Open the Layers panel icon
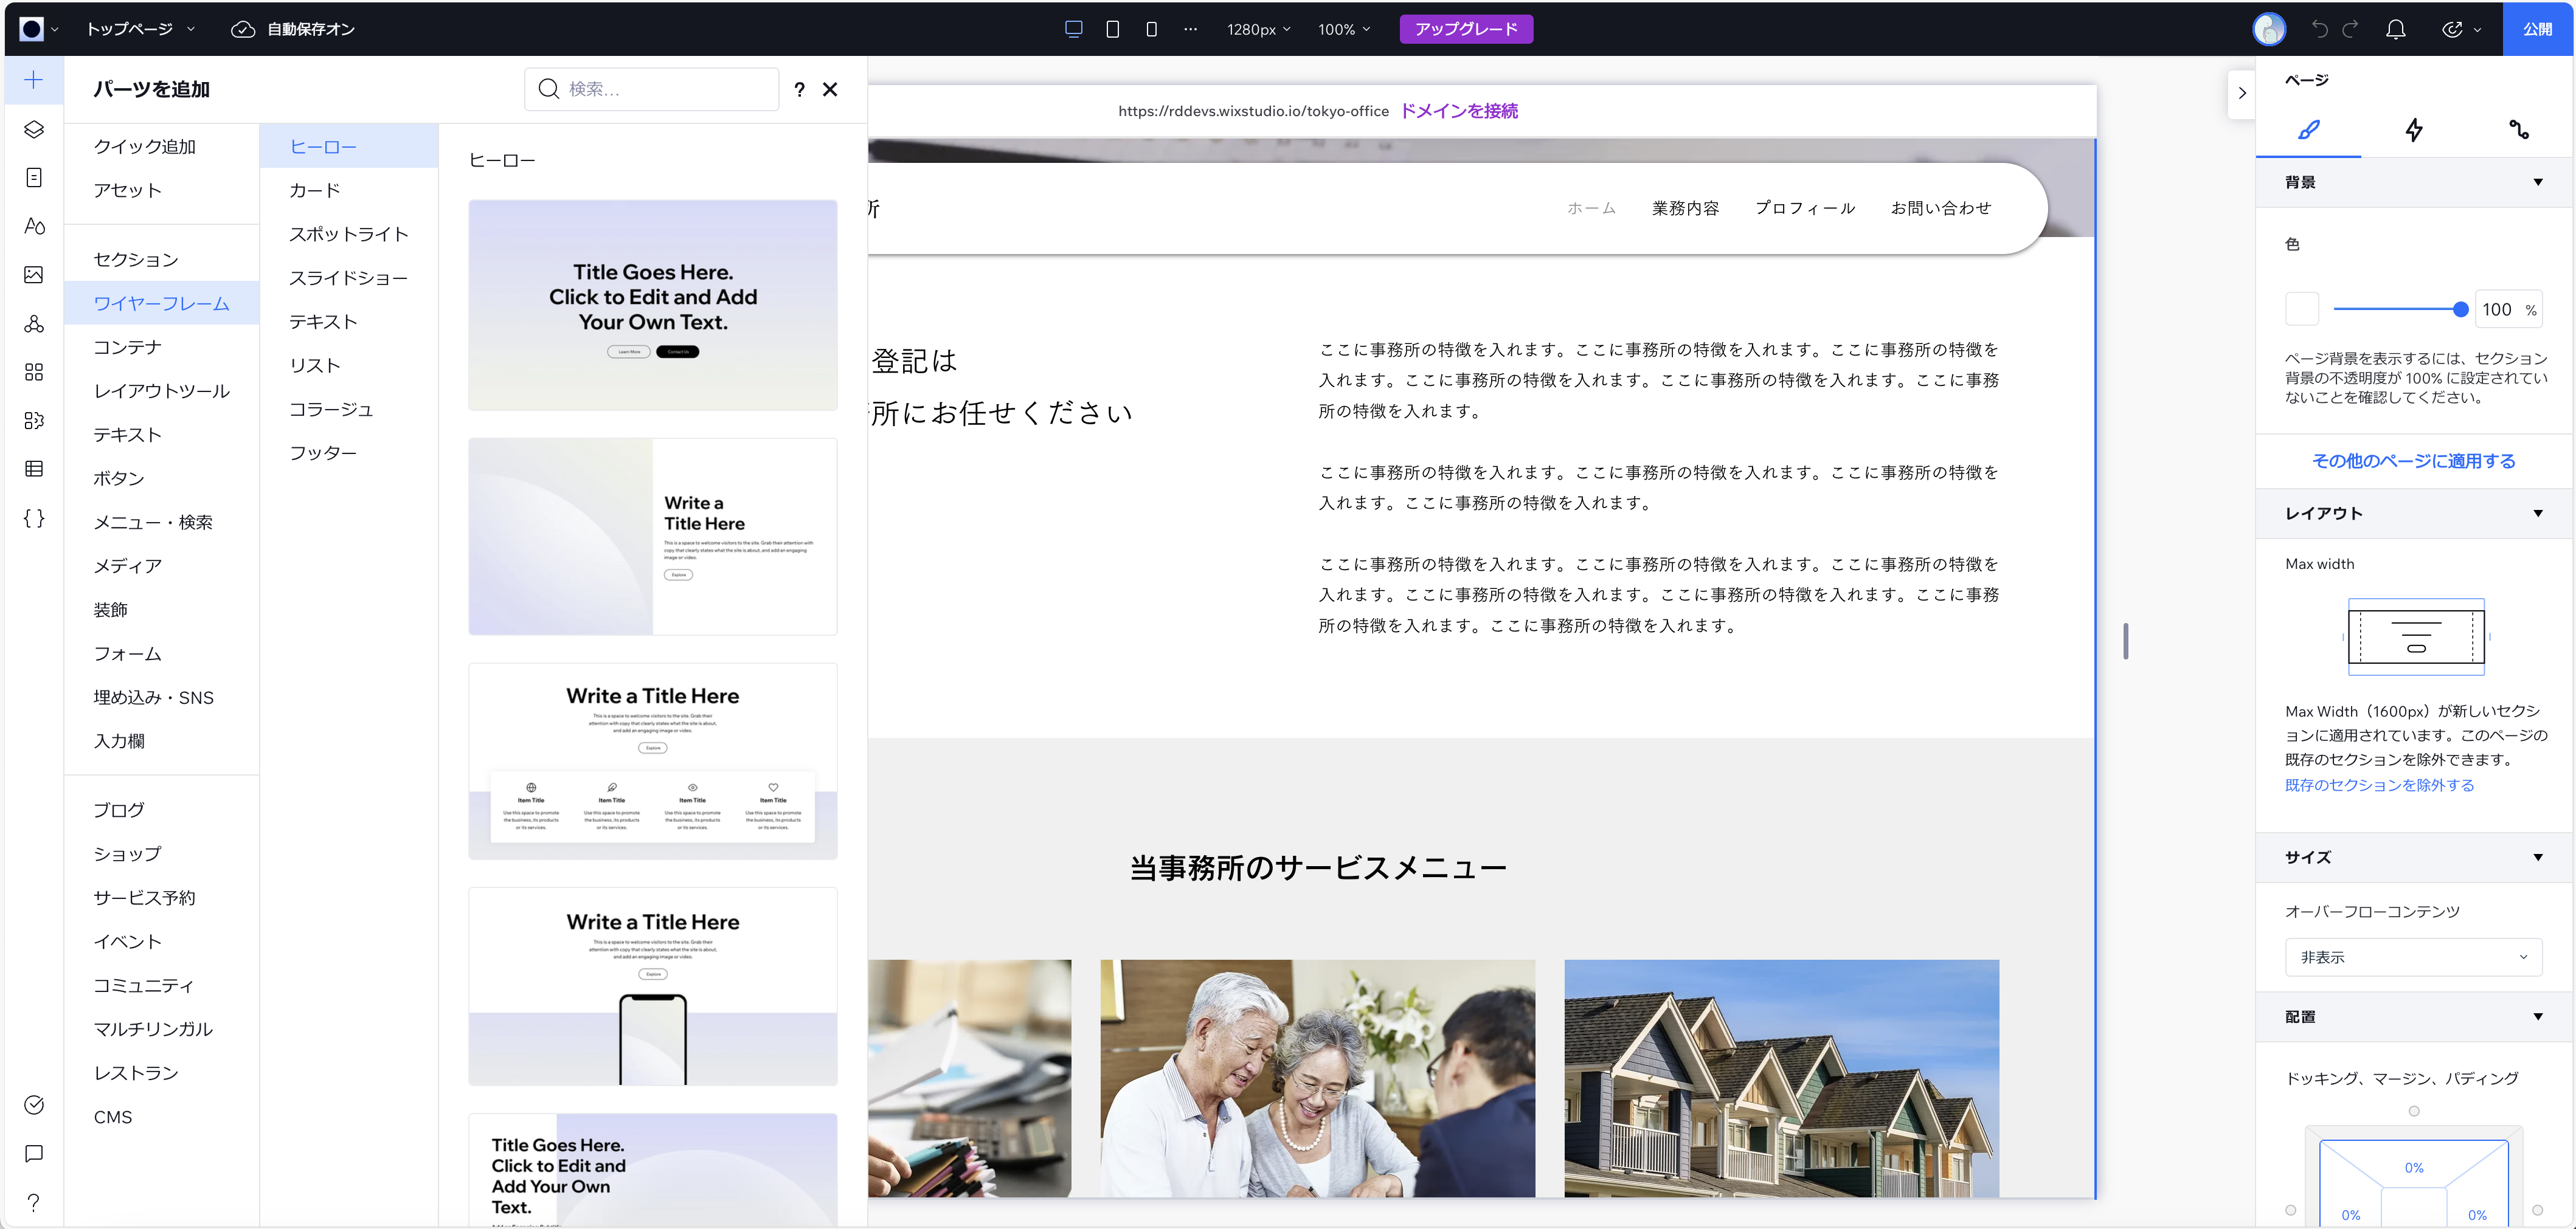2576x1229 pixels. point(34,129)
